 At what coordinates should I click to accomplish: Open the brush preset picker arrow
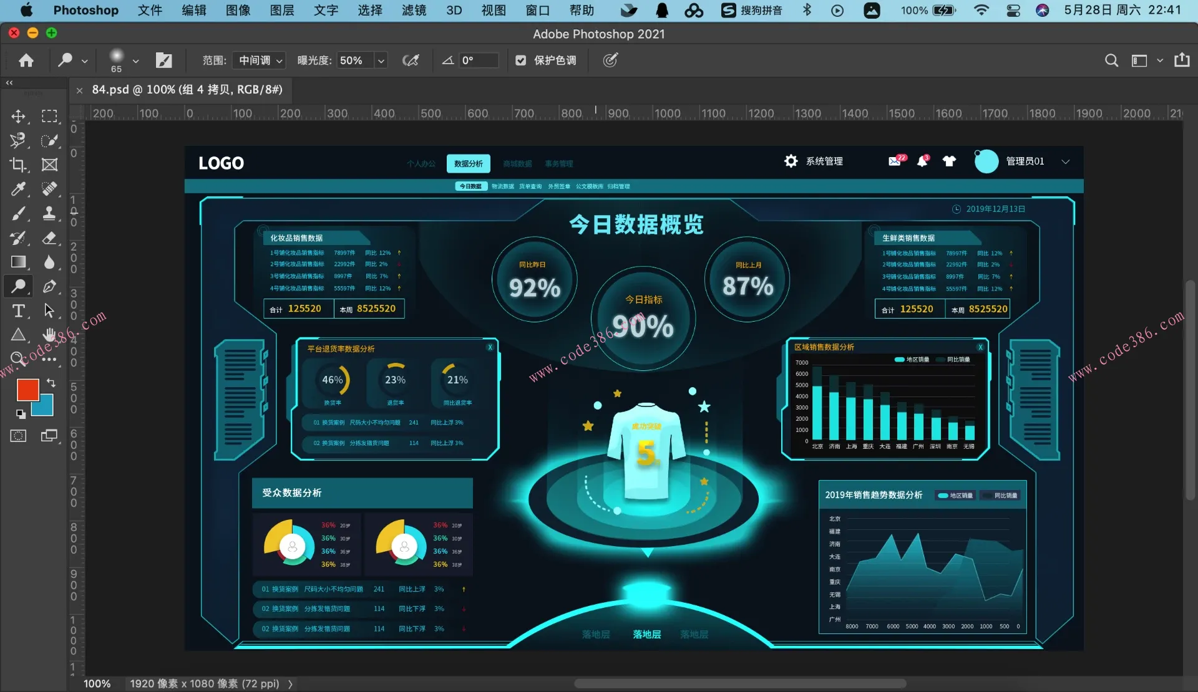[x=135, y=60]
